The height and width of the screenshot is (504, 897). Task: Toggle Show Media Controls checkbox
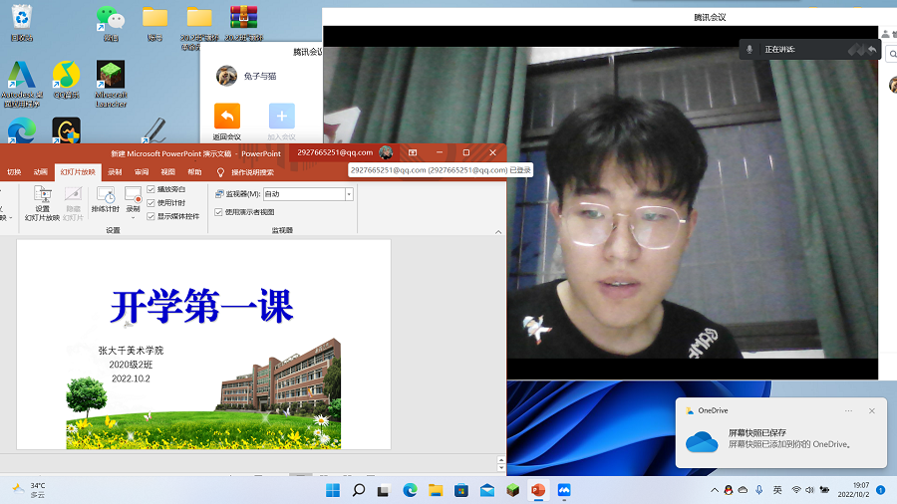tap(151, 216)
